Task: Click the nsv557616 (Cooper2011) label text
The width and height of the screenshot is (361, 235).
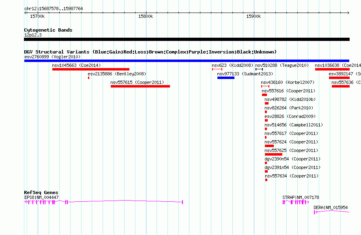Action: [x=288, y=91]
